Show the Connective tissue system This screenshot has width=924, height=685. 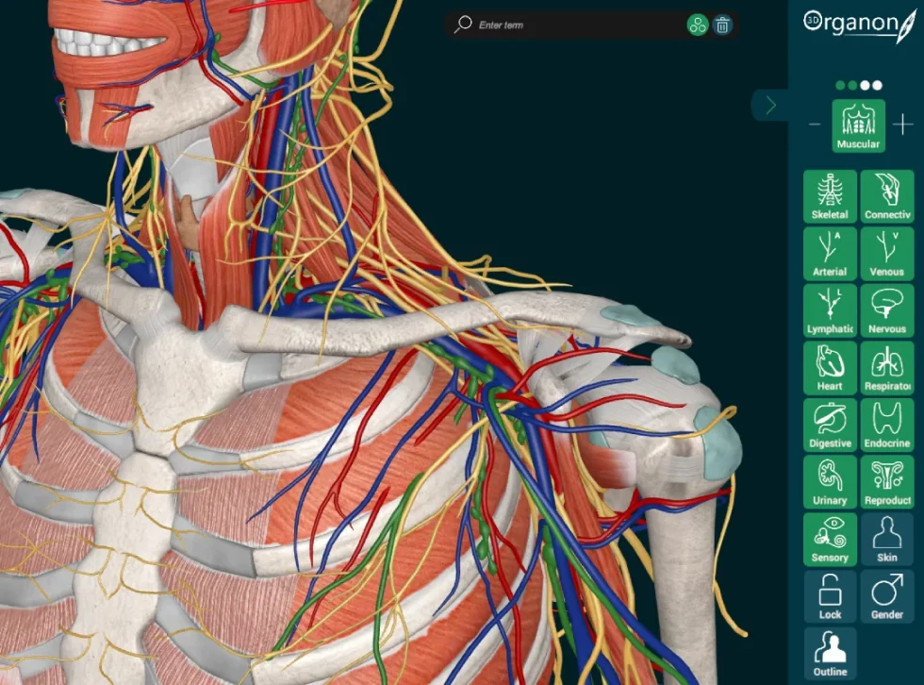(886, 196)
